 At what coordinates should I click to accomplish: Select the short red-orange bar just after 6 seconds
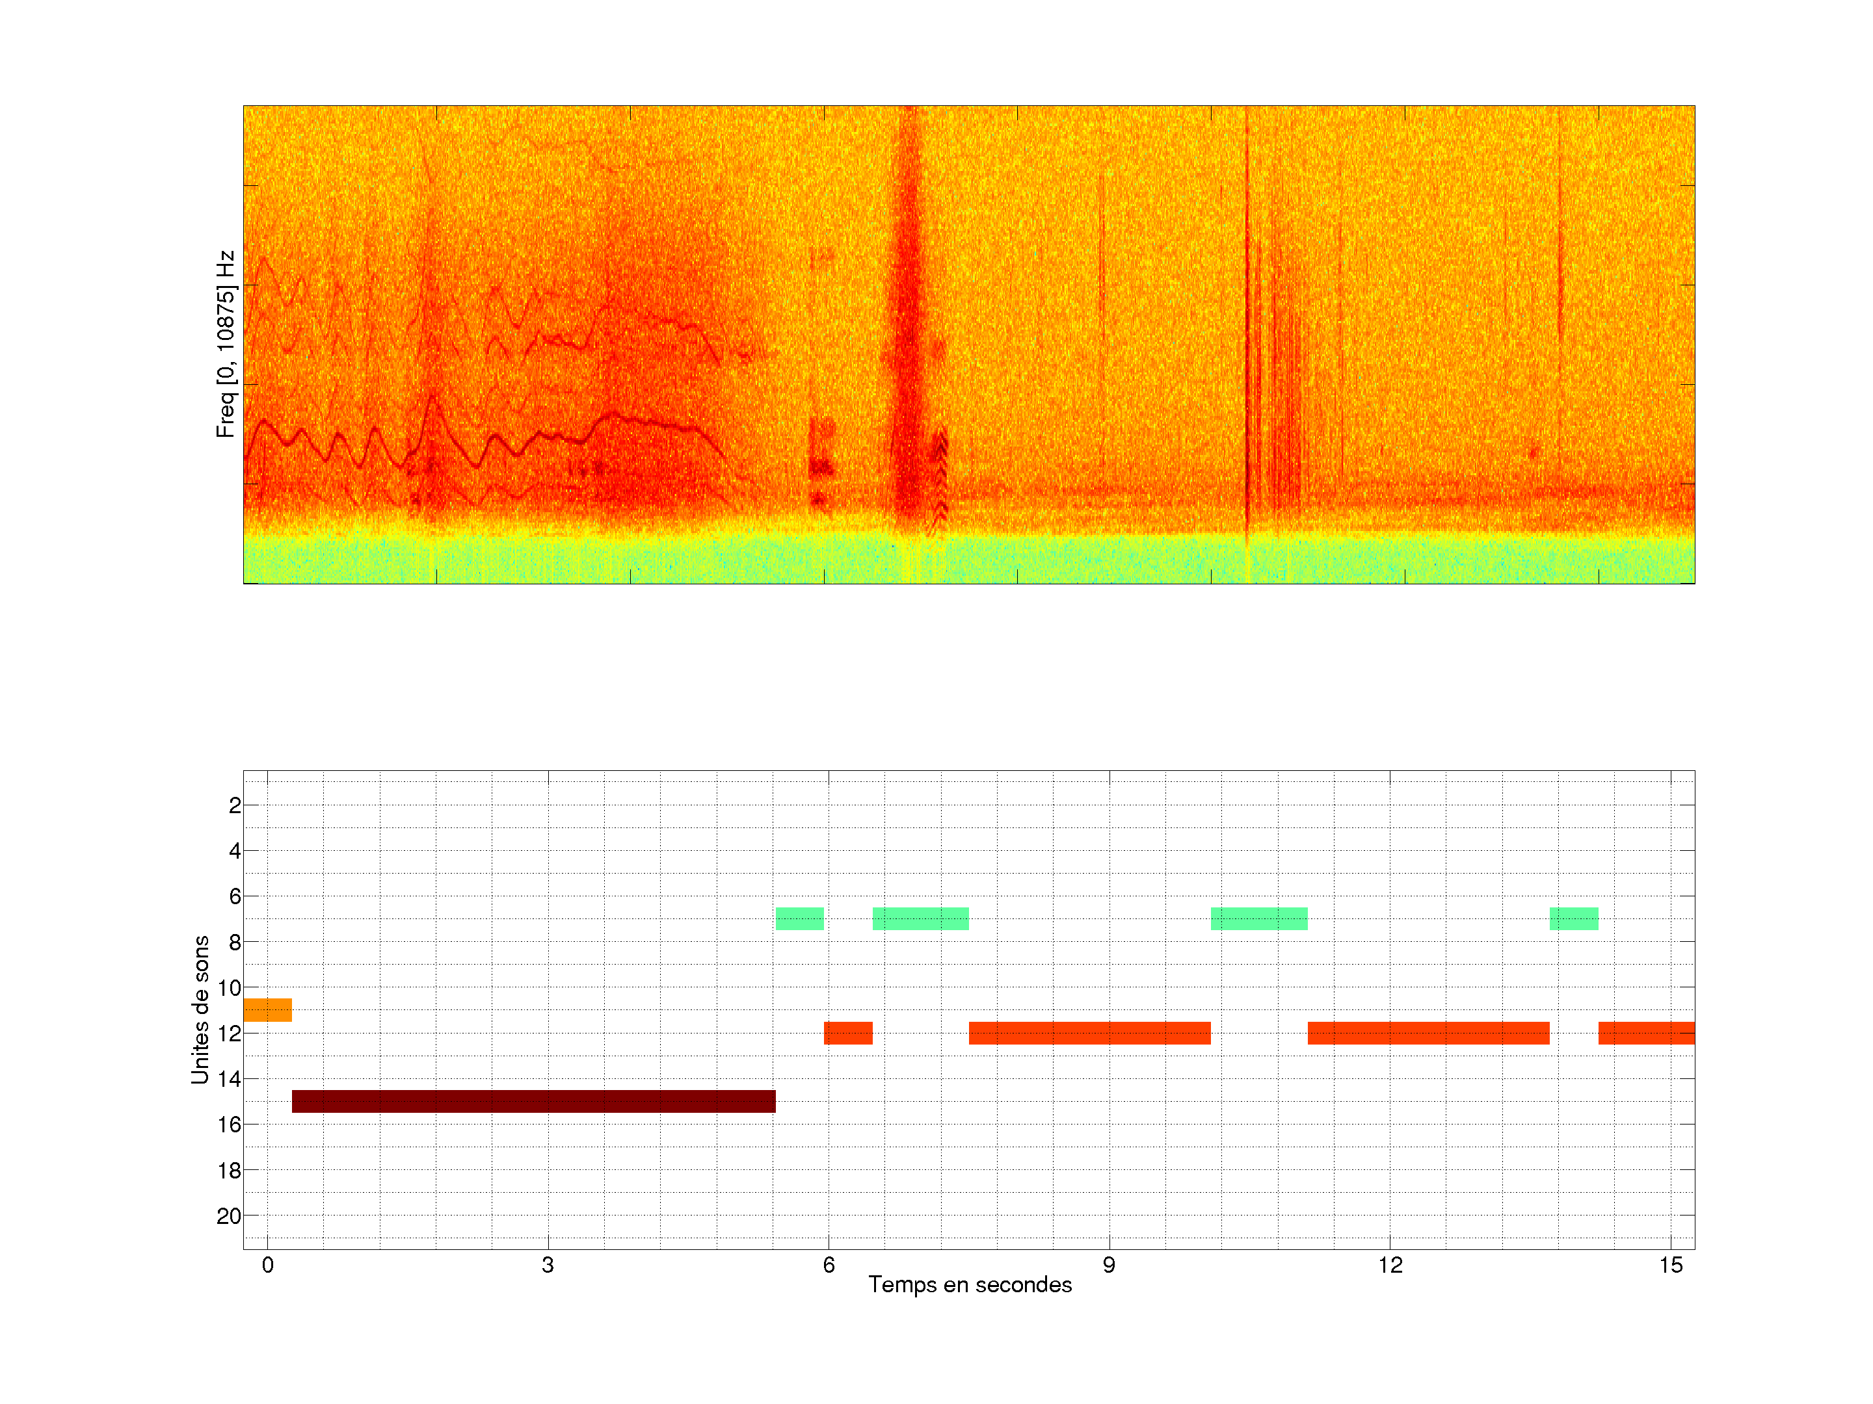point(847,1032)
